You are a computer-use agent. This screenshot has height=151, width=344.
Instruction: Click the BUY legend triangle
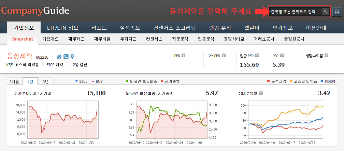pyautogui.click(x=93, y=81)
